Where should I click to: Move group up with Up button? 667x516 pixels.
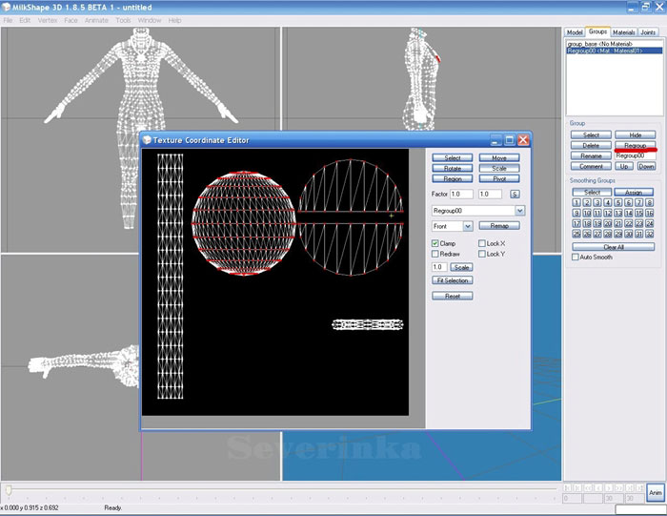coord(624,166)
